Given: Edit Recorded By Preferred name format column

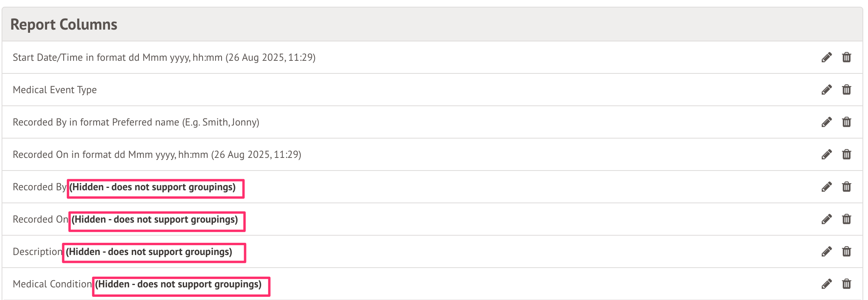Looking at the screenshot, I should click(x=826, y=122).
